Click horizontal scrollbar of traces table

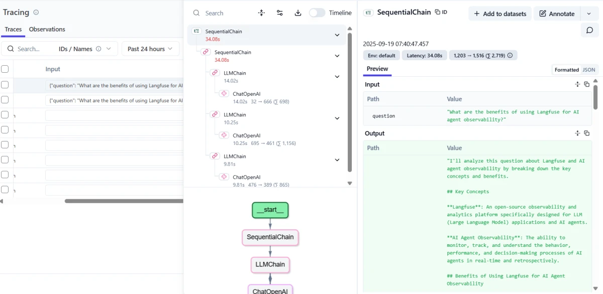click(124, 201)
